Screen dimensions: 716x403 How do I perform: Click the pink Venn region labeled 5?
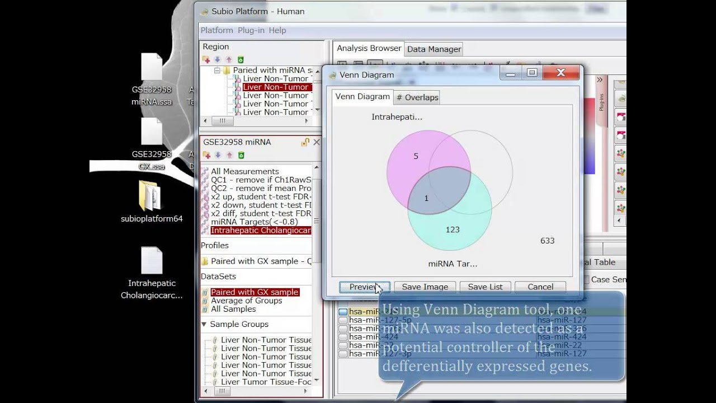pyautogui.click(x=416, y=156)
